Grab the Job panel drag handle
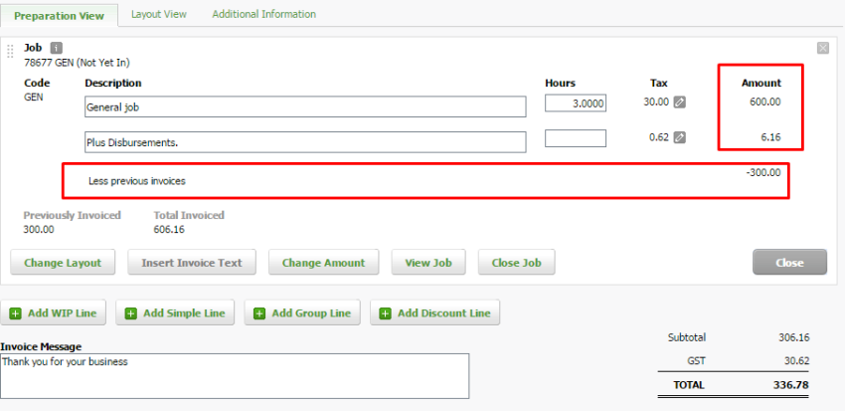Screen dimensions: 845x411 [x=10, y=51]
